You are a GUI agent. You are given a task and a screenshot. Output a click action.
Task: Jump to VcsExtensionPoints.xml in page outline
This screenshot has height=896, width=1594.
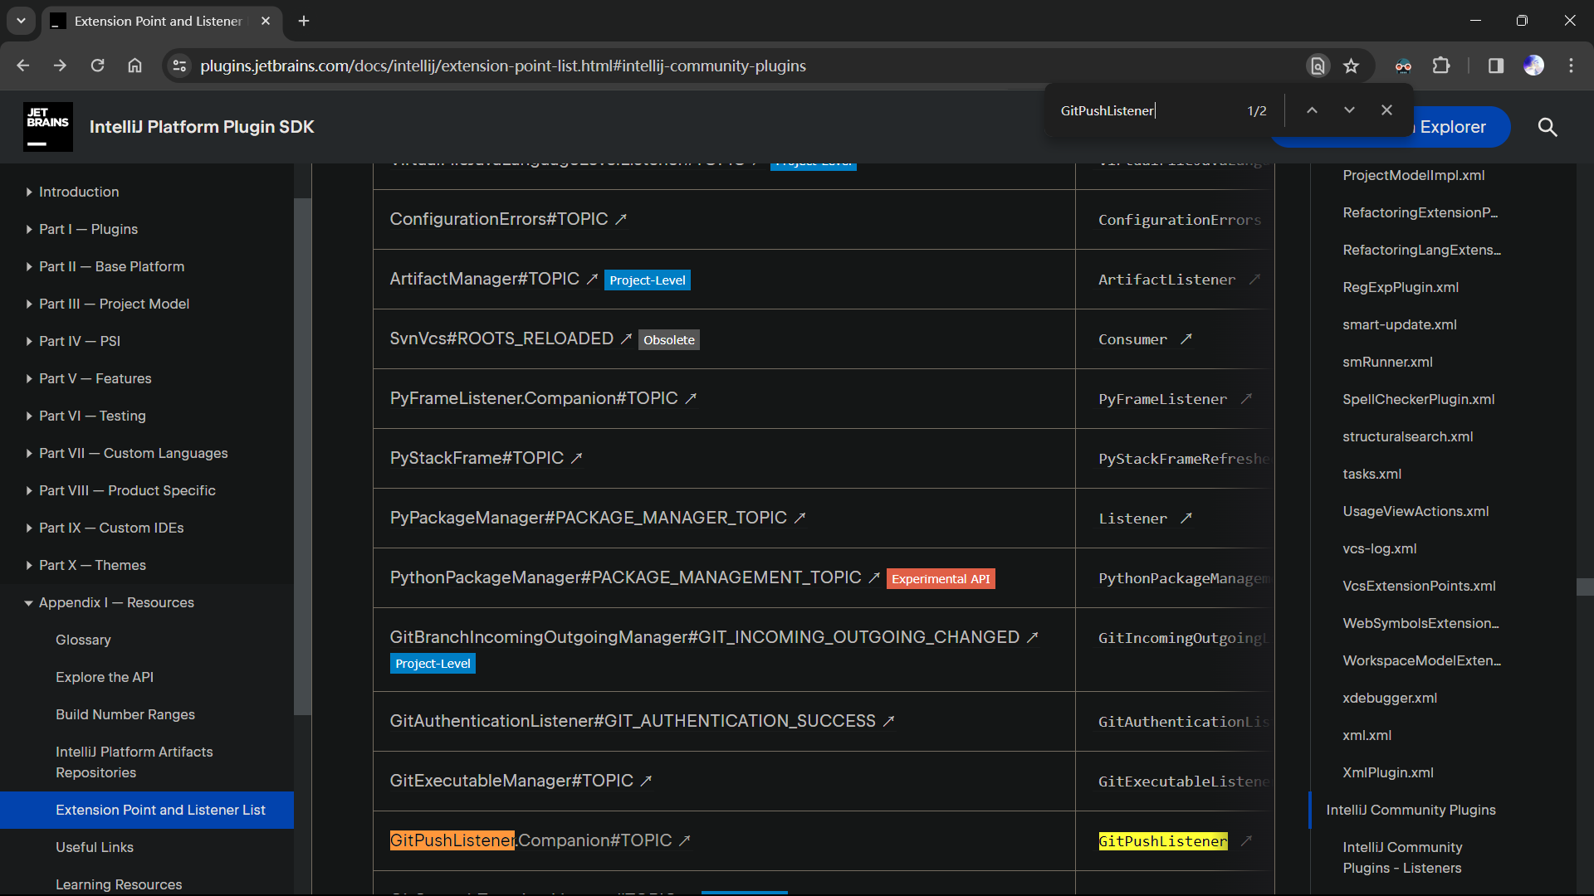pyautogui.click(x=1419, y=586)
